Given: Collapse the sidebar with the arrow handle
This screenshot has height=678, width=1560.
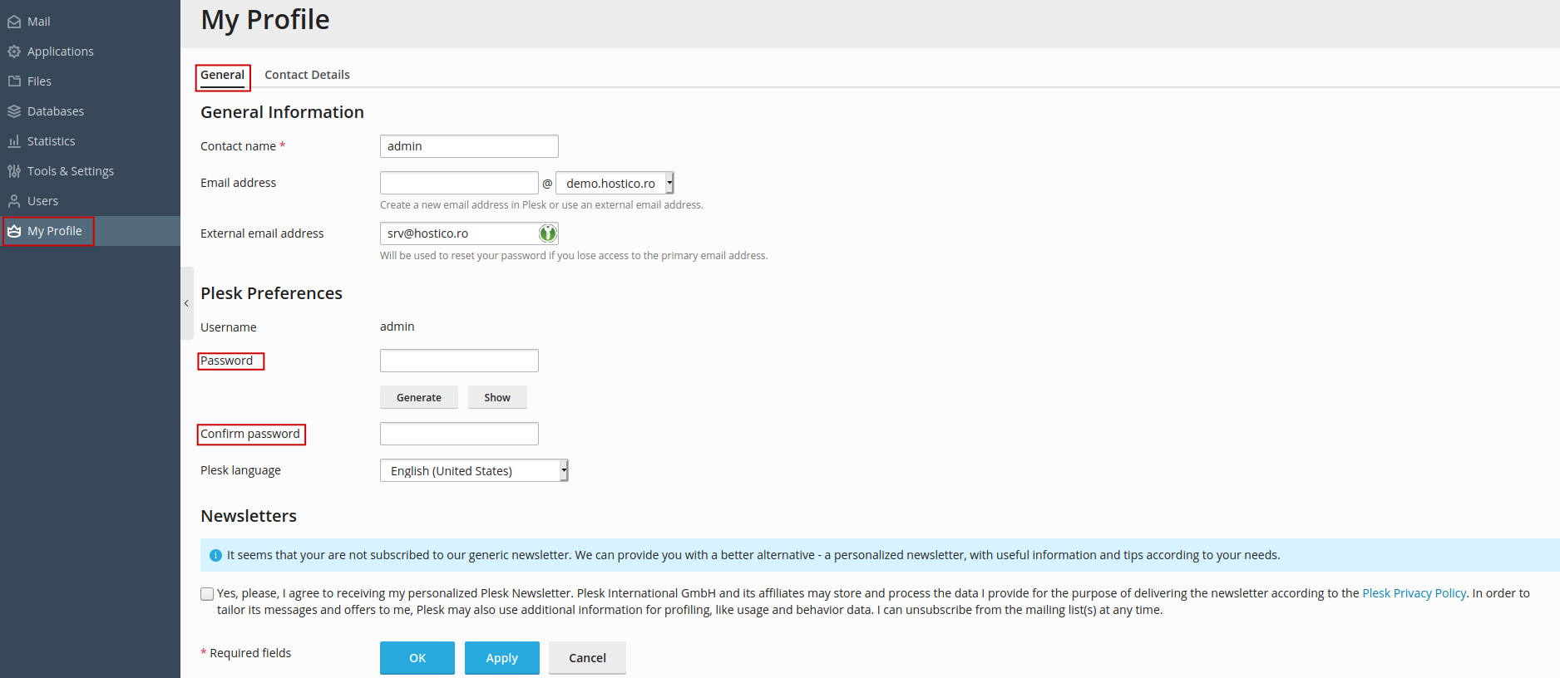Looking at the screenshot, I should coord(186,303).
